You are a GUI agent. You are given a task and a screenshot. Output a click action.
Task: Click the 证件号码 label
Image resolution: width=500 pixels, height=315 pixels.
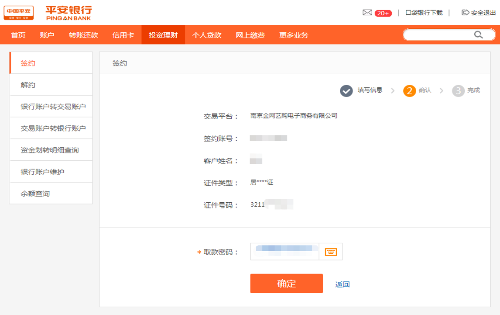pos(221,205)
